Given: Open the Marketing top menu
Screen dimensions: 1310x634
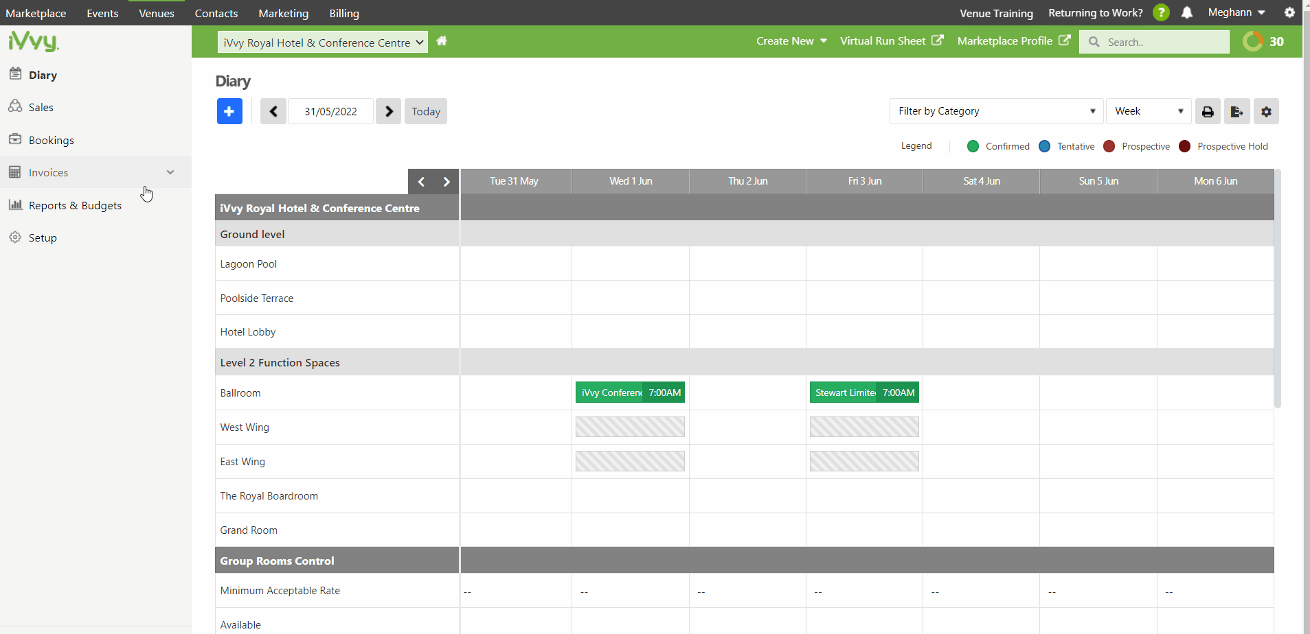Looking at the screenshot, I should [284, 13].
